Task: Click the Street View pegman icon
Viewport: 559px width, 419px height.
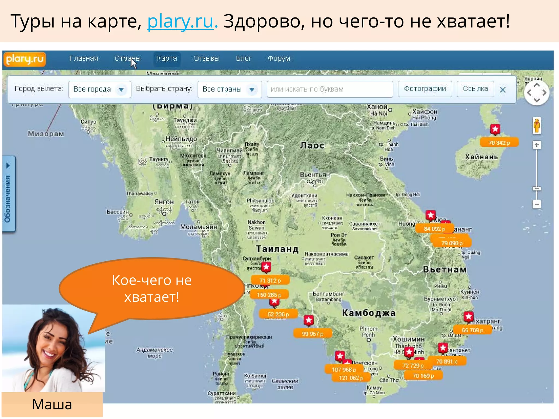Action: [x=537, y=125]
